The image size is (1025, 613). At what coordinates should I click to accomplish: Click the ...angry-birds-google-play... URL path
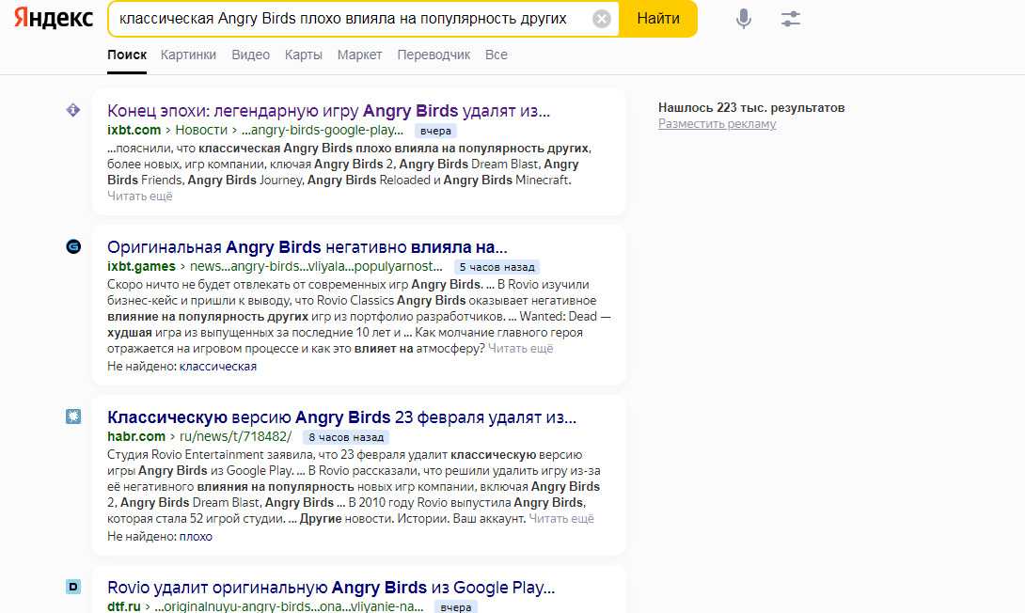tap(323, 130)
